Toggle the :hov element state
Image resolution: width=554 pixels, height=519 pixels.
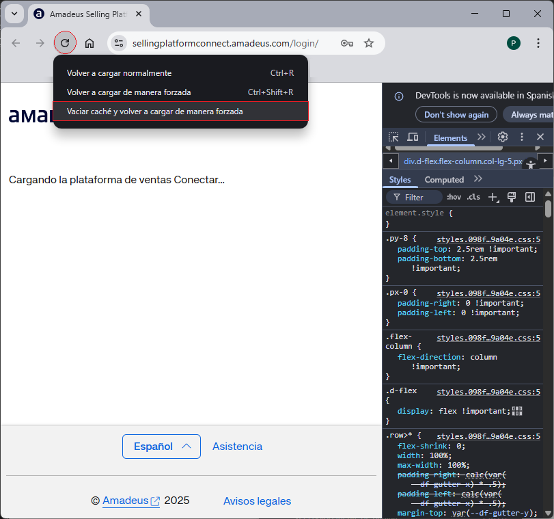click(454, 197)
